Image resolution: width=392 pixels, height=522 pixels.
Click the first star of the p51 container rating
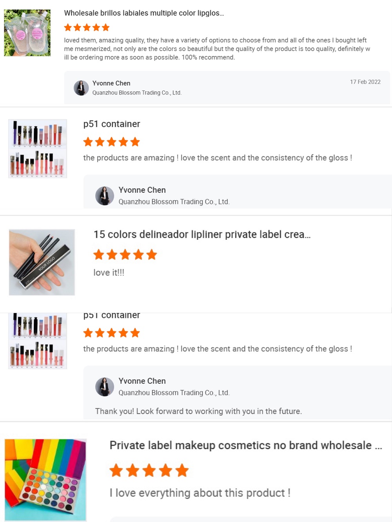coord(88,142)
